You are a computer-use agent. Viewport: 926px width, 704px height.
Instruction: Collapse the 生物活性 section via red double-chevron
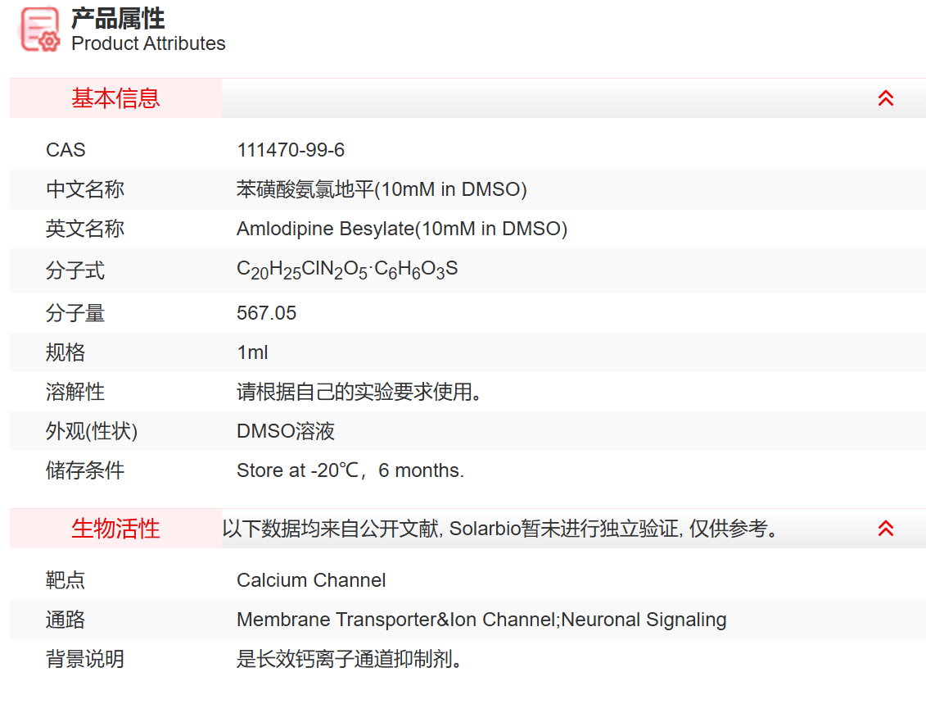tap(885, 529)
